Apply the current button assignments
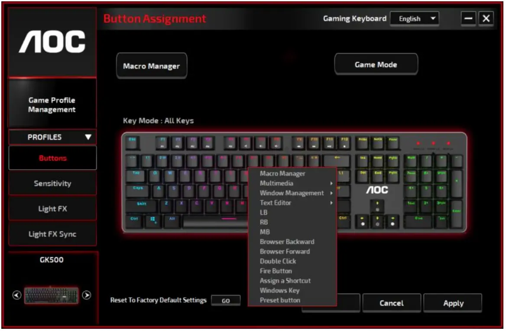 453,303
